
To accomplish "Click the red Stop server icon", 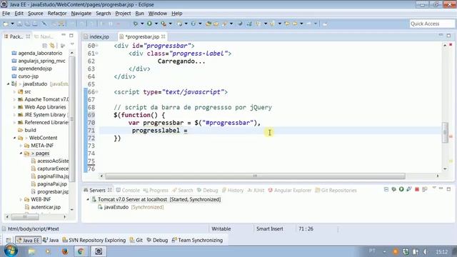I will click(417, 189).
